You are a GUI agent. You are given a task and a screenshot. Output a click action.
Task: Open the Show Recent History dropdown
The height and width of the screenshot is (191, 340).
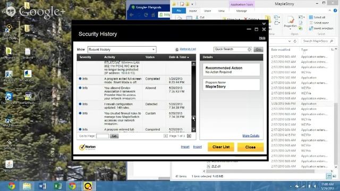[x=122, y=49]
